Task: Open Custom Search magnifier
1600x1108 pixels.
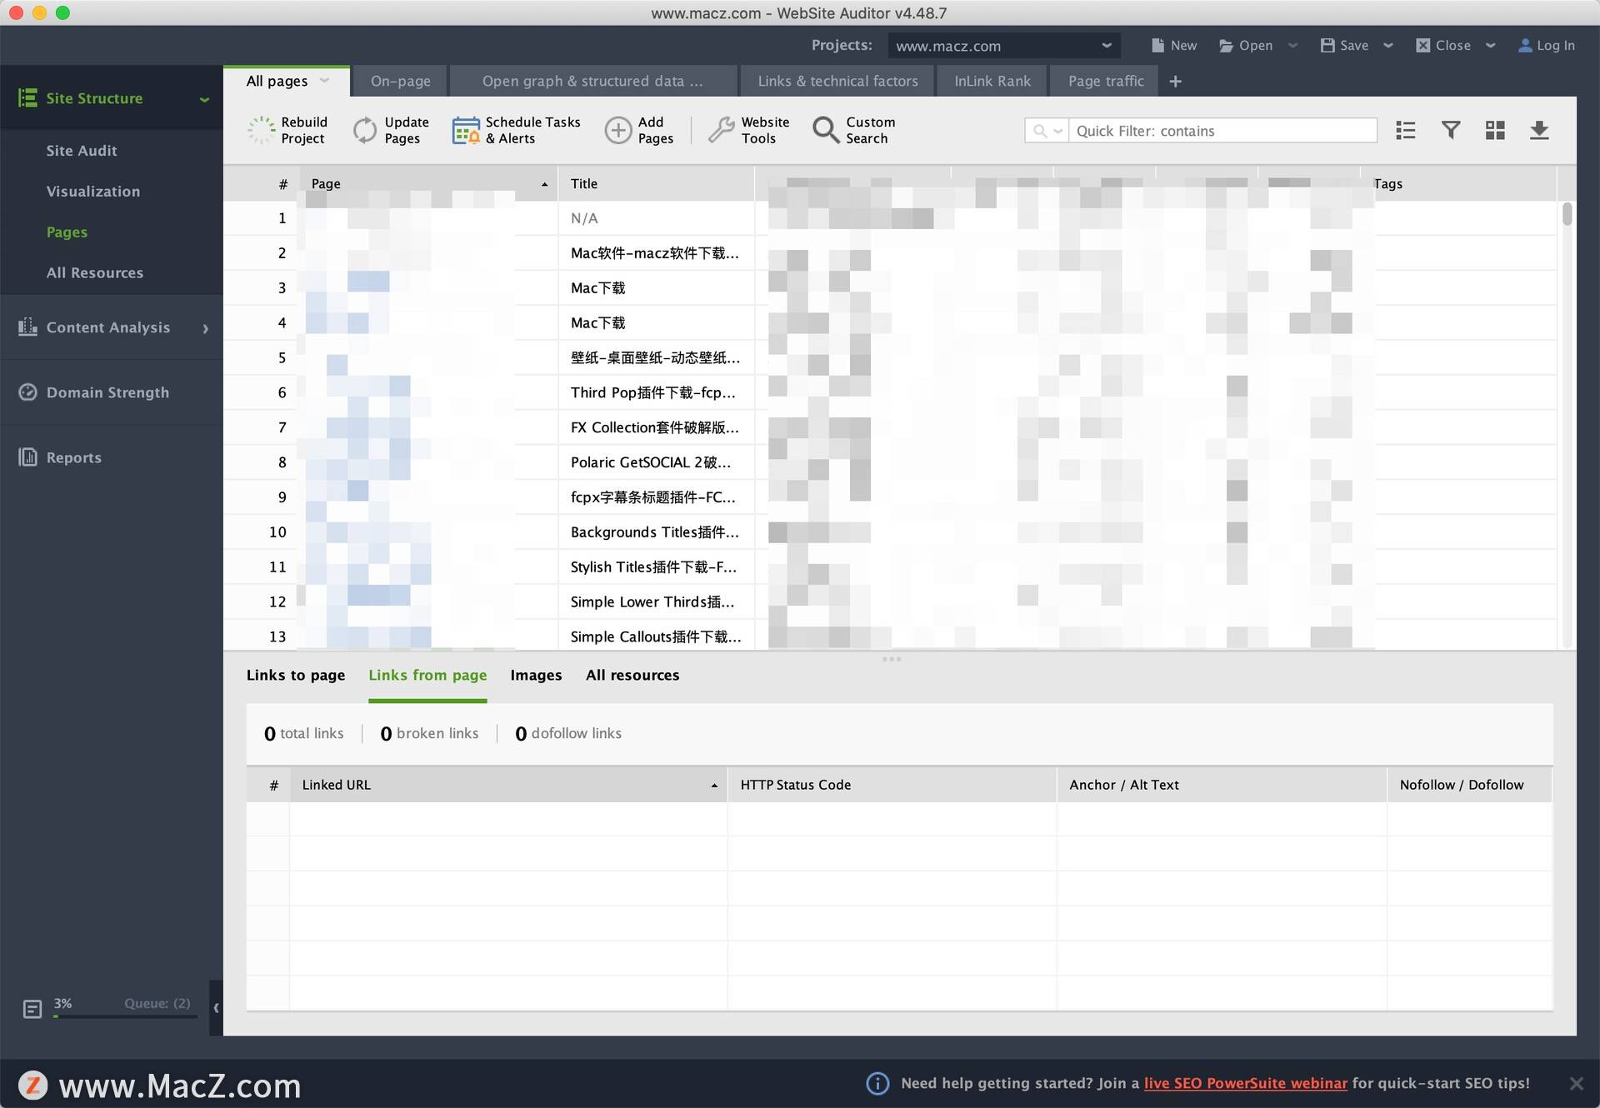Action: coord(825,130)
